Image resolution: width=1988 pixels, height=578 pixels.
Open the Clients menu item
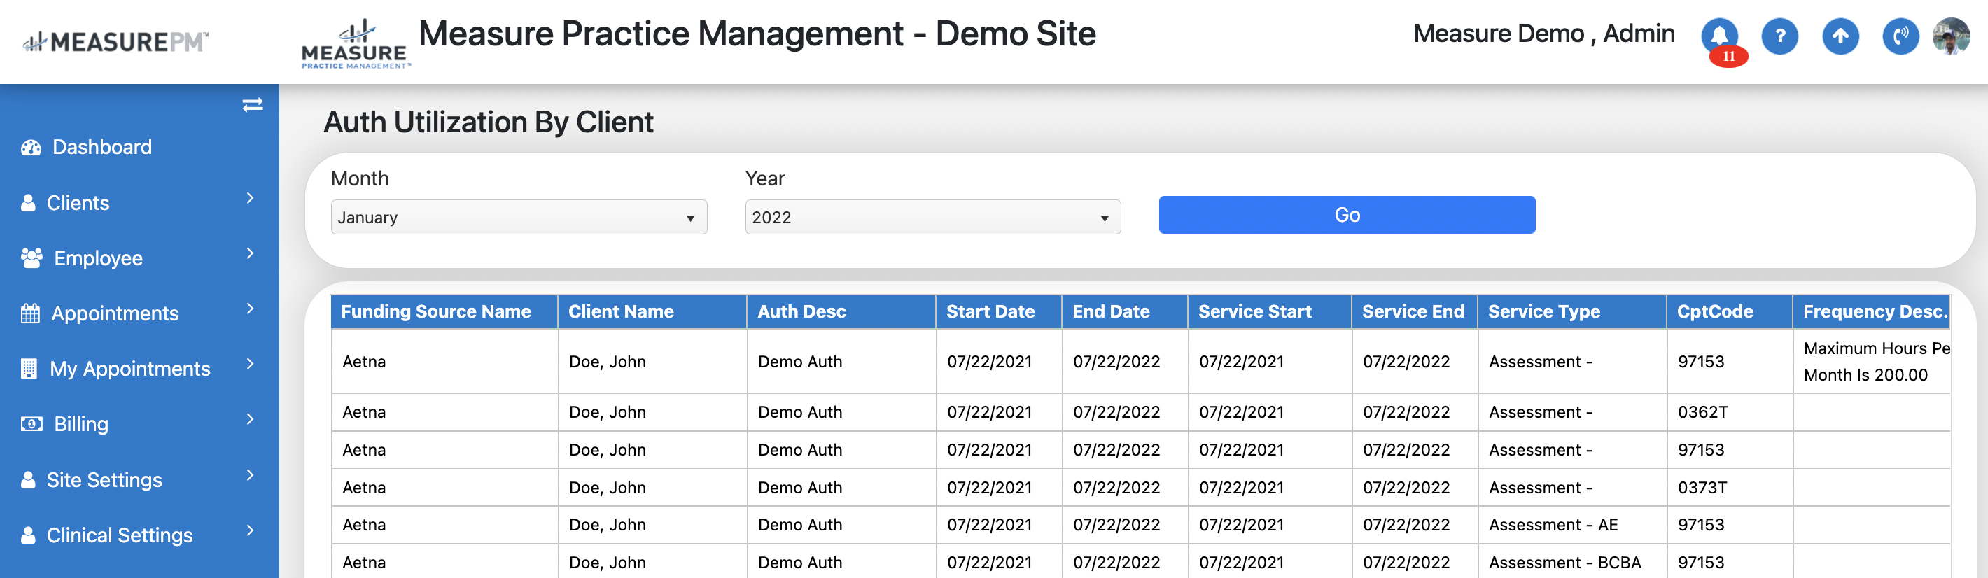tap(78, 203)
